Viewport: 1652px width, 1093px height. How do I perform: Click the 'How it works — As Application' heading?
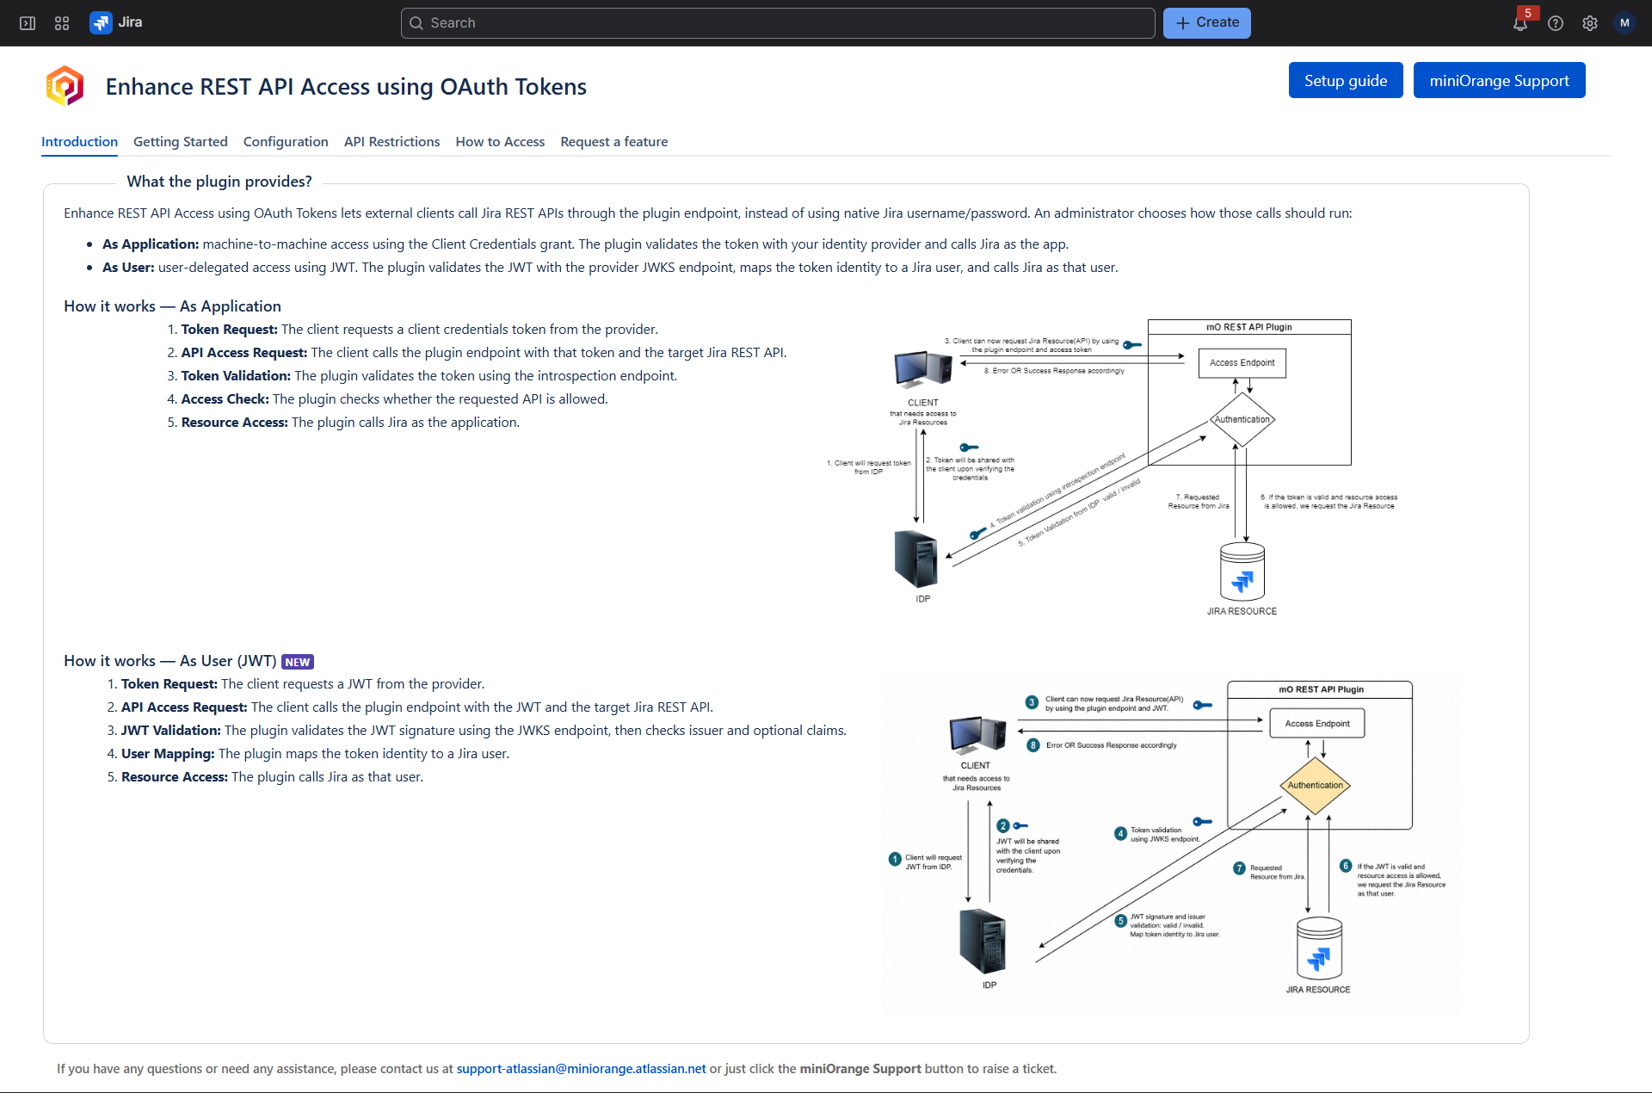coord(172,306)
